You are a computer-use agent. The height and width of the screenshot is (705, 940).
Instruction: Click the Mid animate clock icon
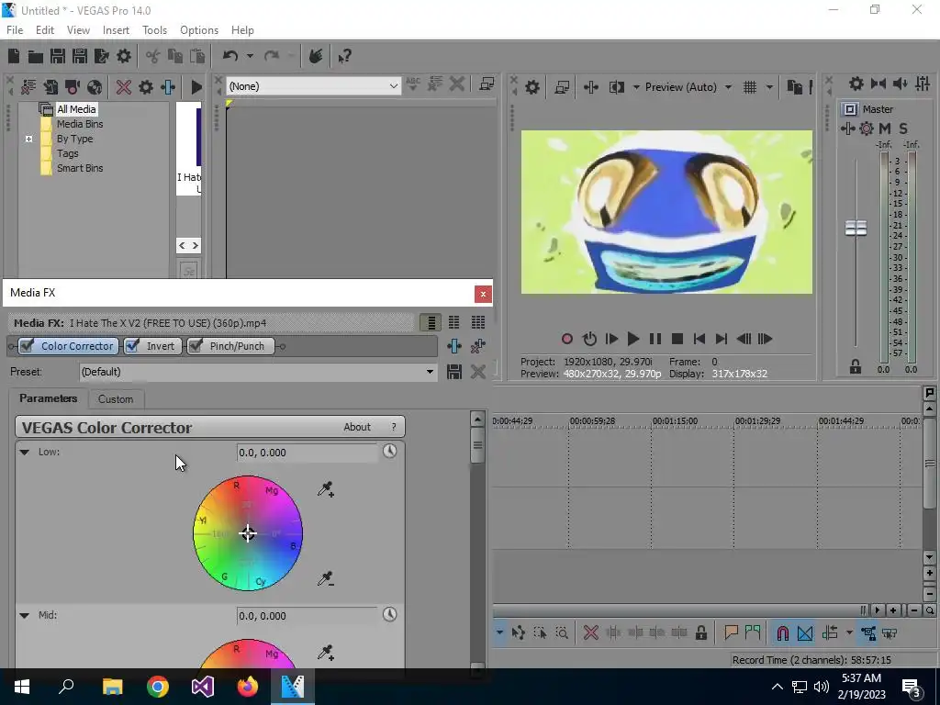tap(389, 614)
